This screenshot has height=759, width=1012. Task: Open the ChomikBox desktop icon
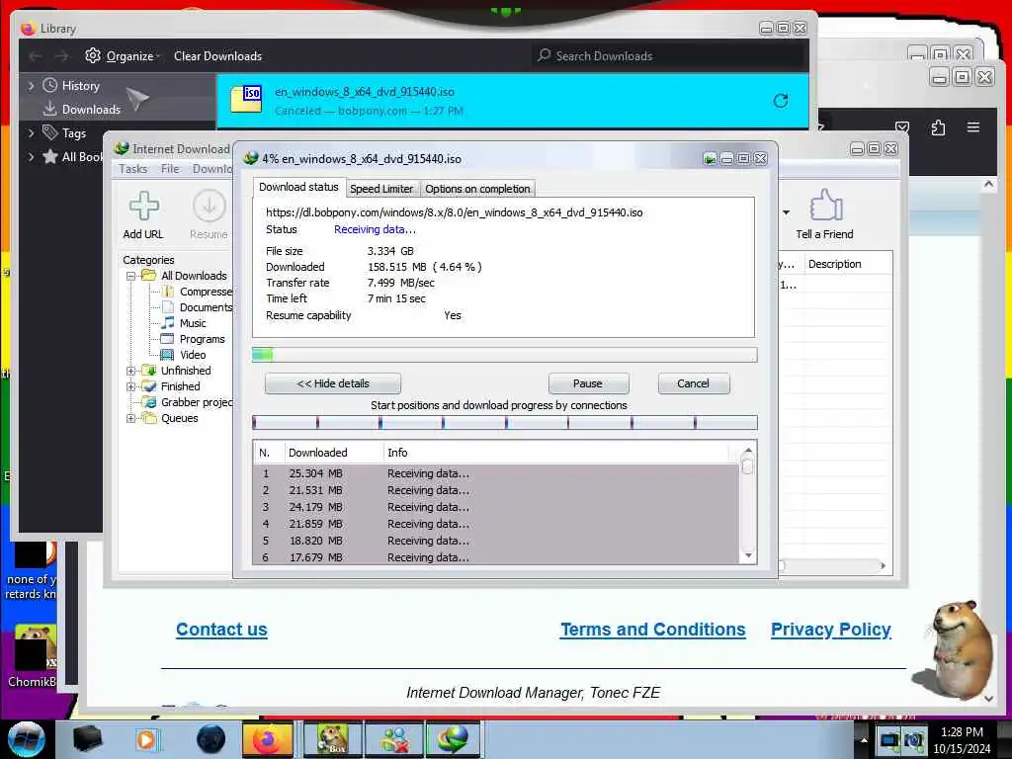pos(33,656)
